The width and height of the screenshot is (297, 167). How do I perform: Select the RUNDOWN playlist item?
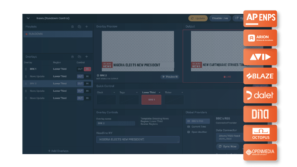pos(57,34)
